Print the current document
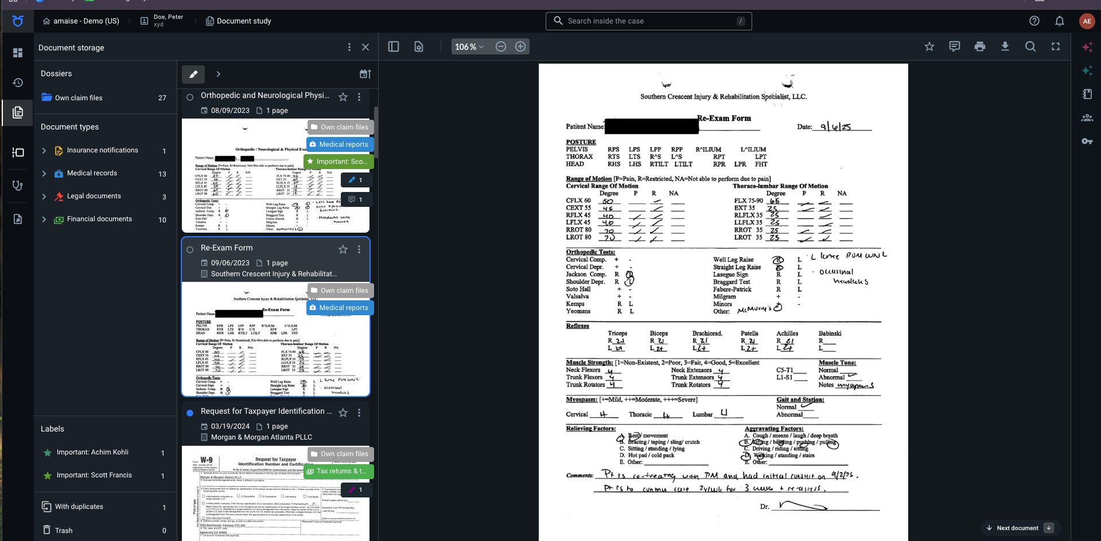Screen dimensions: 1101x541 tap(980, 46)
